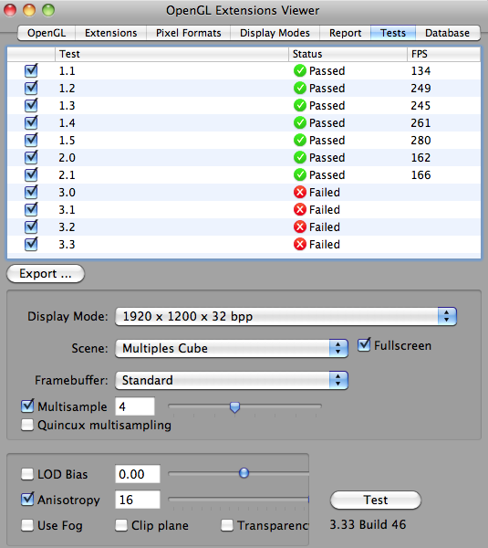Click the green Passed icon for test 1.4

point(300,122)
